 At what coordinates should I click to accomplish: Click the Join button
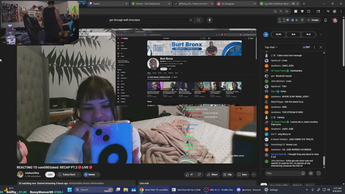(50, 175)
